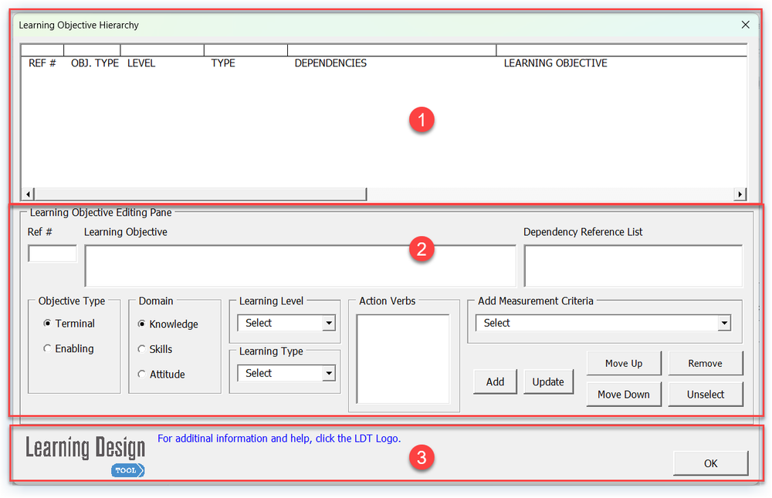Click the Update button
Viewport: 772px width, 498px height.
(548, 381)
